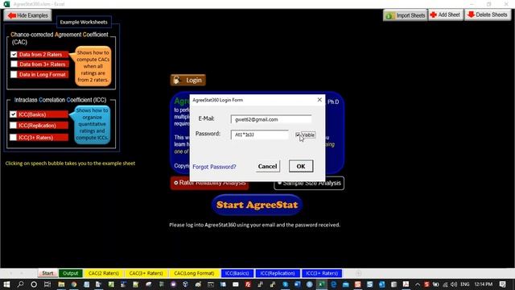
Task: Show hidden system tray icons chevron
Action: (x=418, y=284)
